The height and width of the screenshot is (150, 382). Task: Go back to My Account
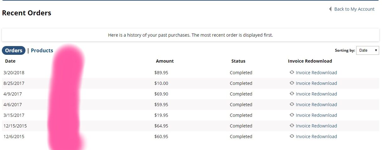(x=354, y=9)
